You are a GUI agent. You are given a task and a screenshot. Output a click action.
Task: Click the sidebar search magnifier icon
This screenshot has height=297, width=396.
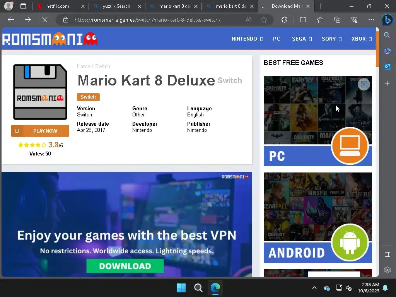click(x=387, y=35)
